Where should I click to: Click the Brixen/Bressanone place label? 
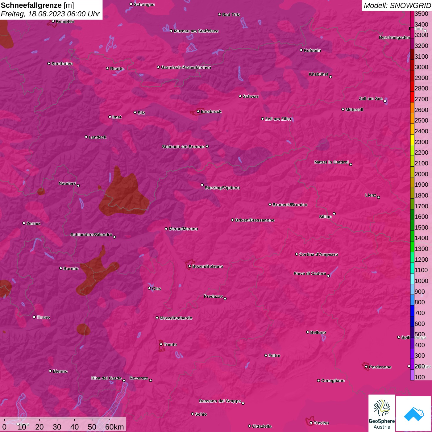[255, 220]
